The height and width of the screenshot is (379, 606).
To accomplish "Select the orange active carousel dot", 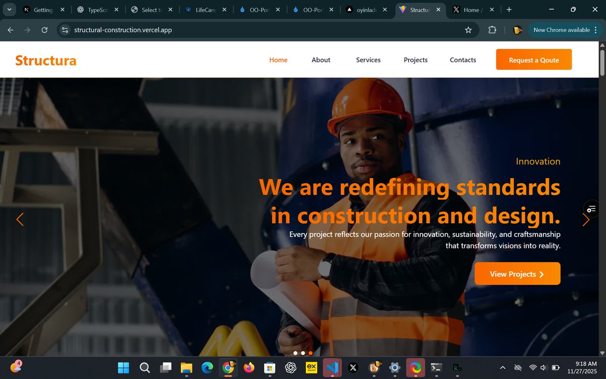I will pos(310,353).
